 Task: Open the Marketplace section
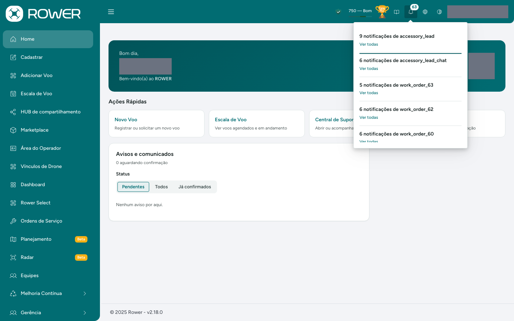pyautogui.click(x=48, y=130)
